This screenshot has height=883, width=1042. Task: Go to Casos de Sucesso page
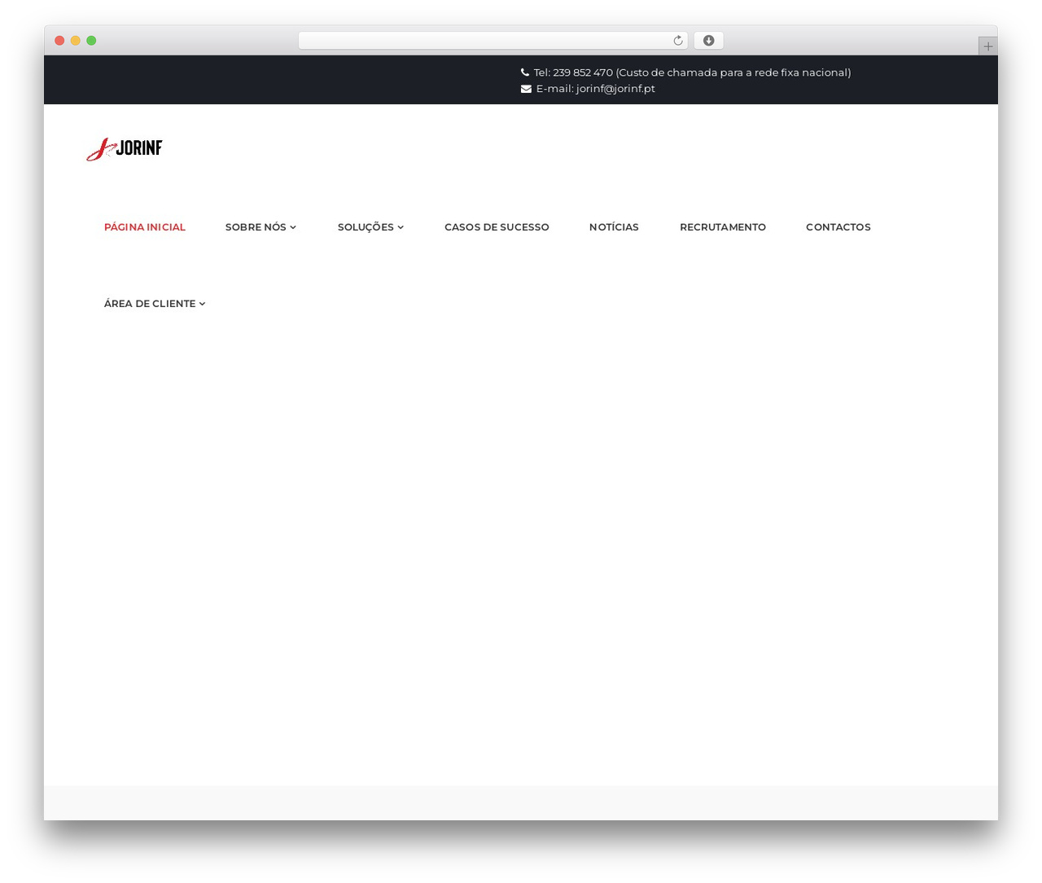click(497, 227)
